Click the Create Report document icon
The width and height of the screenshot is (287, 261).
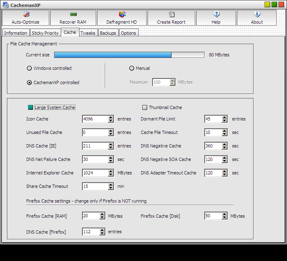[172, 14]
